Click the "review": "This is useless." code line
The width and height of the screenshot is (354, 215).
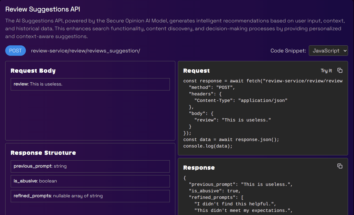[x=233, y=120]
